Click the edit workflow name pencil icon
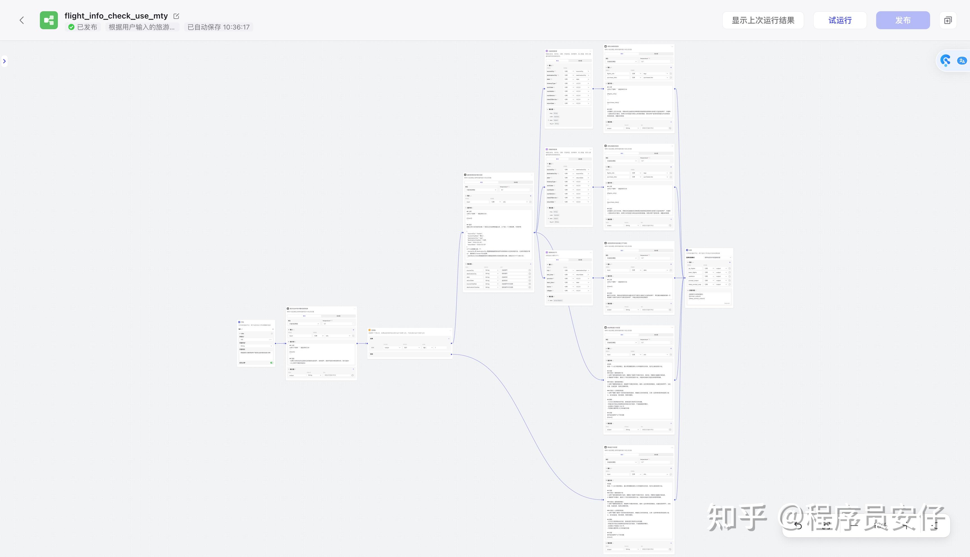The width and height of the screenshot is (970, 557). coord(176,16)
